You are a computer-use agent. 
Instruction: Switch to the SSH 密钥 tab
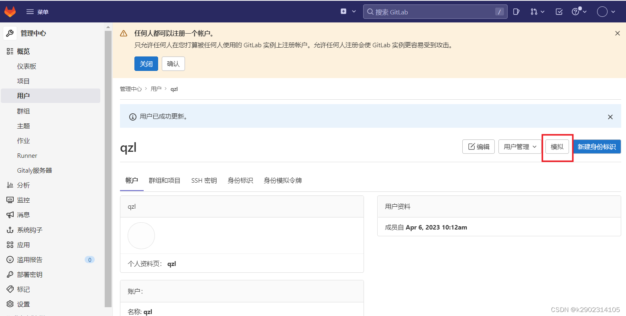[x=204, y=181]
